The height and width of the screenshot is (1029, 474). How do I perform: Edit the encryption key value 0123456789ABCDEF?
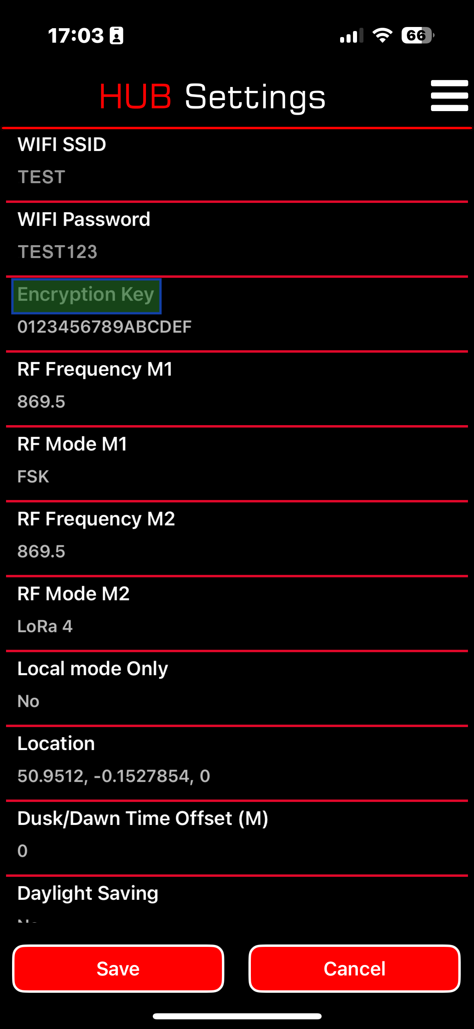pos(105,327)
